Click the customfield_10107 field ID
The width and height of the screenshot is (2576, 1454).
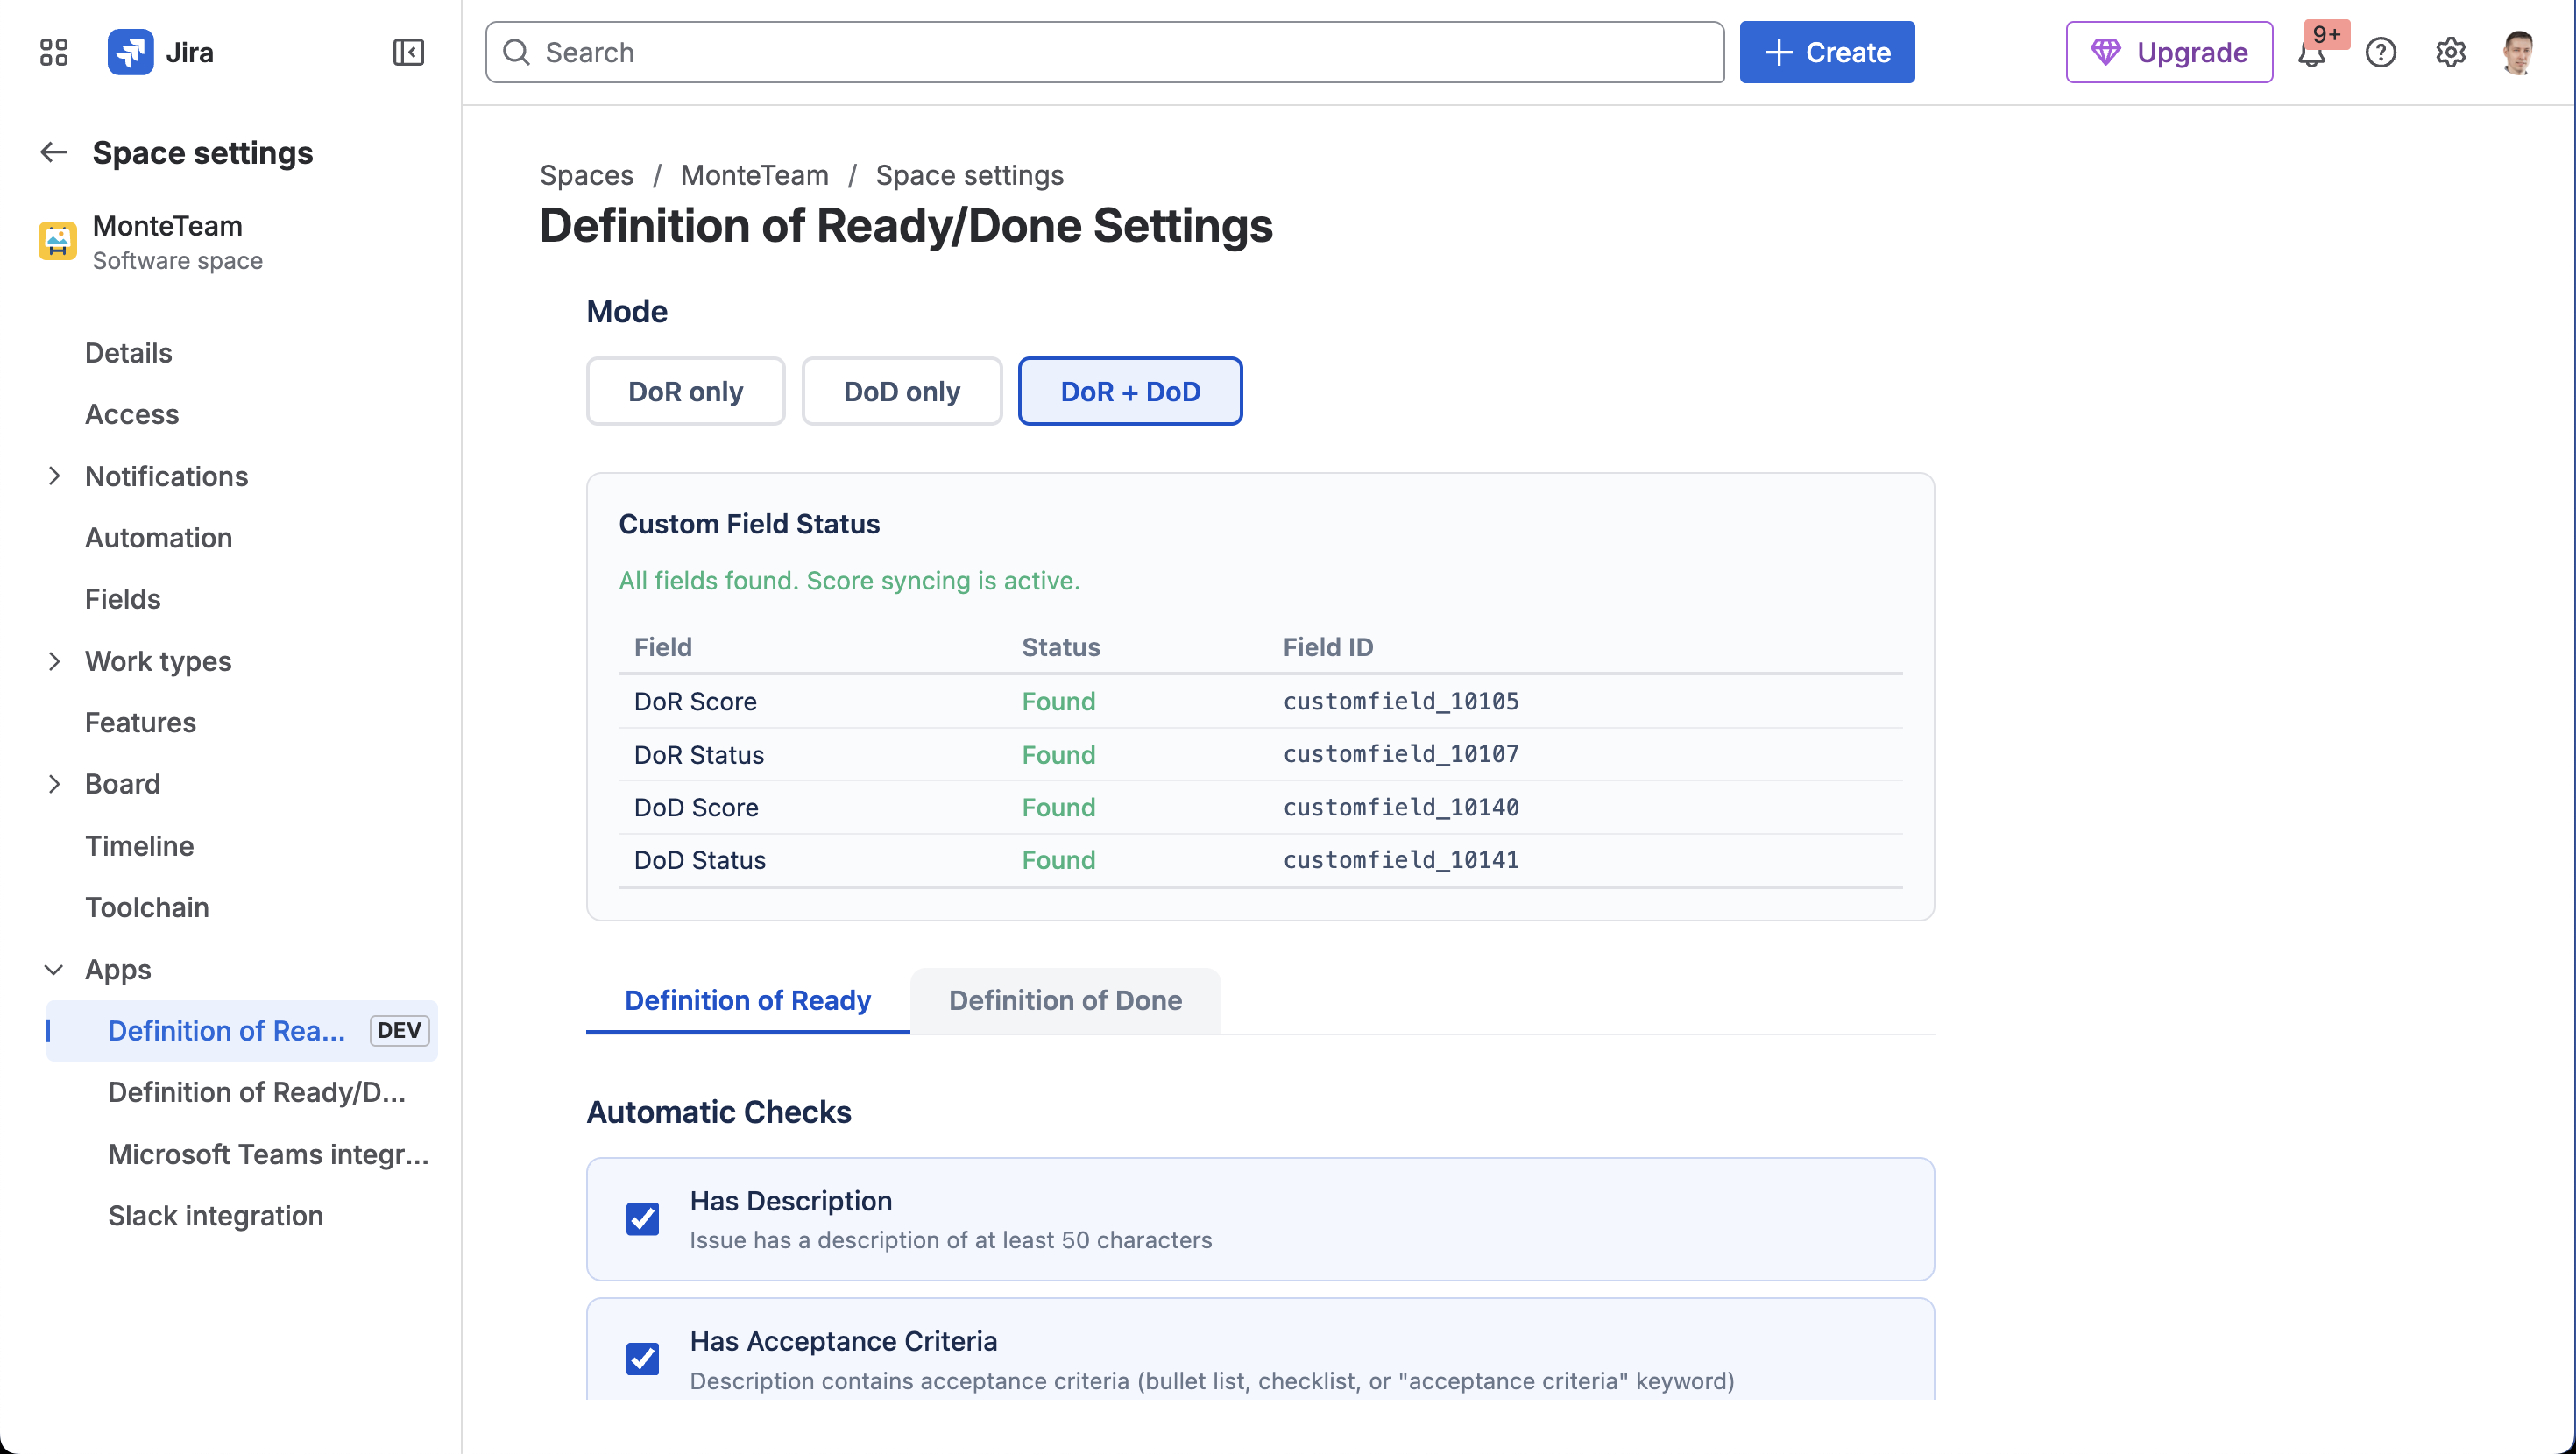(1400, 754)
